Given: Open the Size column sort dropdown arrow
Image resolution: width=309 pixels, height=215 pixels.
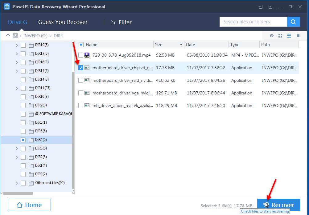Looking at the screenshot, I should click(x=181, y=45).
